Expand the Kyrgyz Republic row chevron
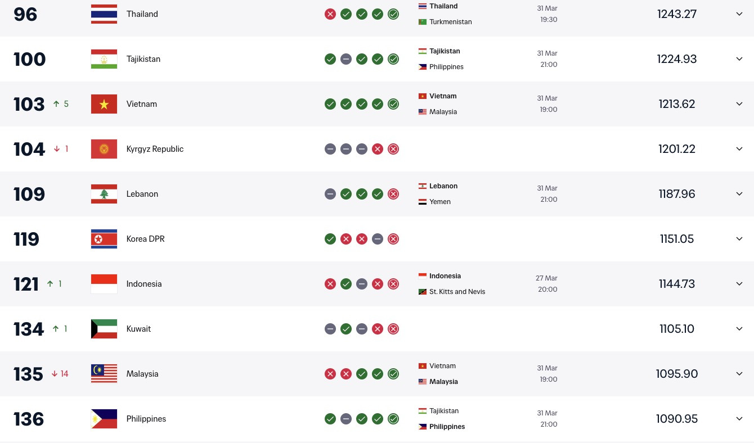This screenshot has width=754, height=443. [x=739, y=149]
